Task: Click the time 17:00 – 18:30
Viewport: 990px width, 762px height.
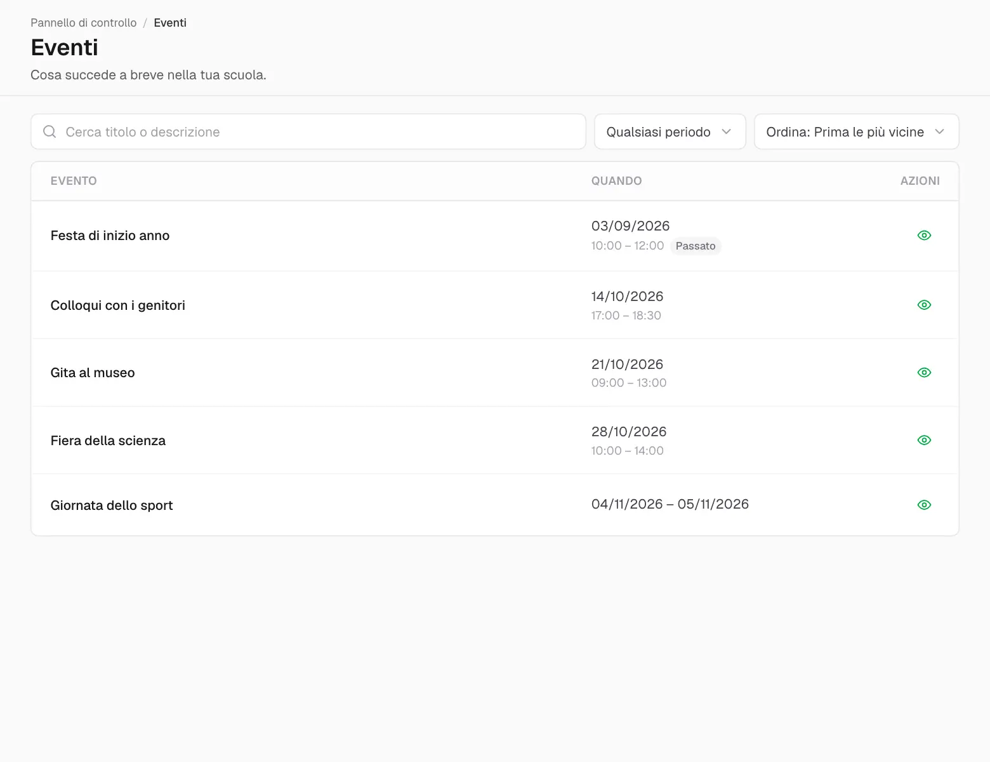Action: (626, 316)
